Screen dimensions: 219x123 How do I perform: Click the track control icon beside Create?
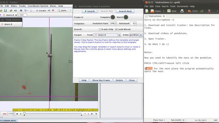(49, 11)
